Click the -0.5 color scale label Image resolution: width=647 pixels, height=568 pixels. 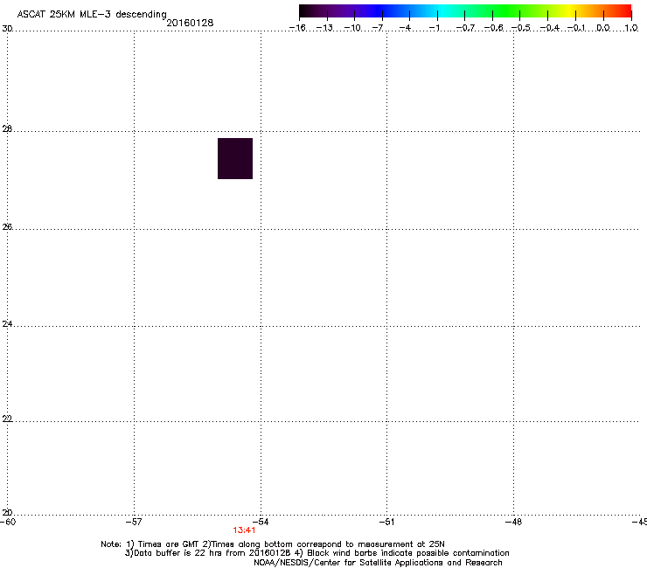coord(521,28)
